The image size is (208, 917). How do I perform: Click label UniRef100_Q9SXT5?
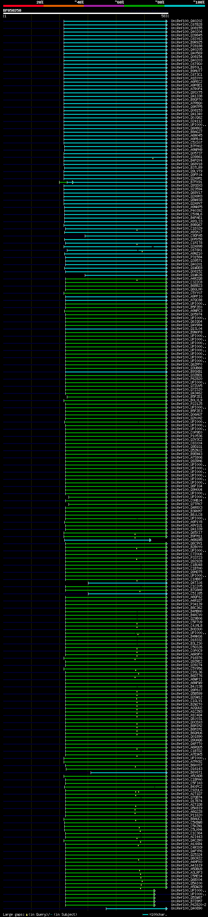coord(186,93)
